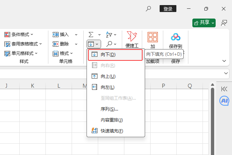Select column K header

click(x=33, y=86)
